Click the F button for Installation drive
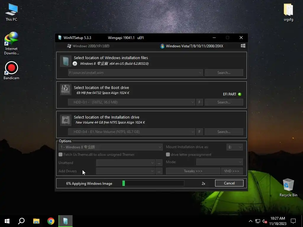The image size is (303, 227). coord(199,132)
